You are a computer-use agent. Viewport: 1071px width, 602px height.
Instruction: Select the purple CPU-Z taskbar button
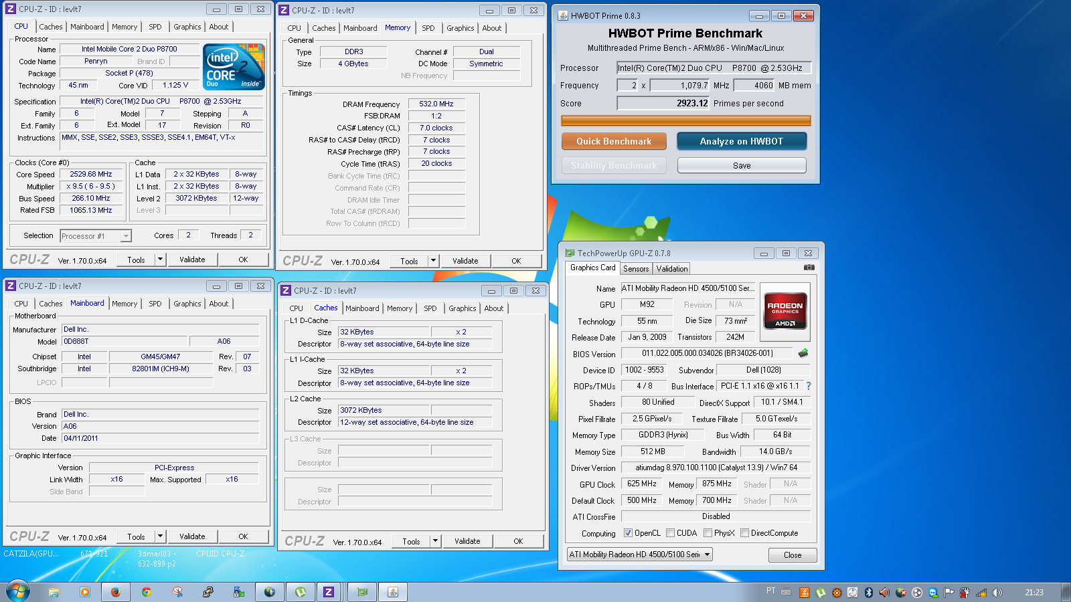point(329,592)
